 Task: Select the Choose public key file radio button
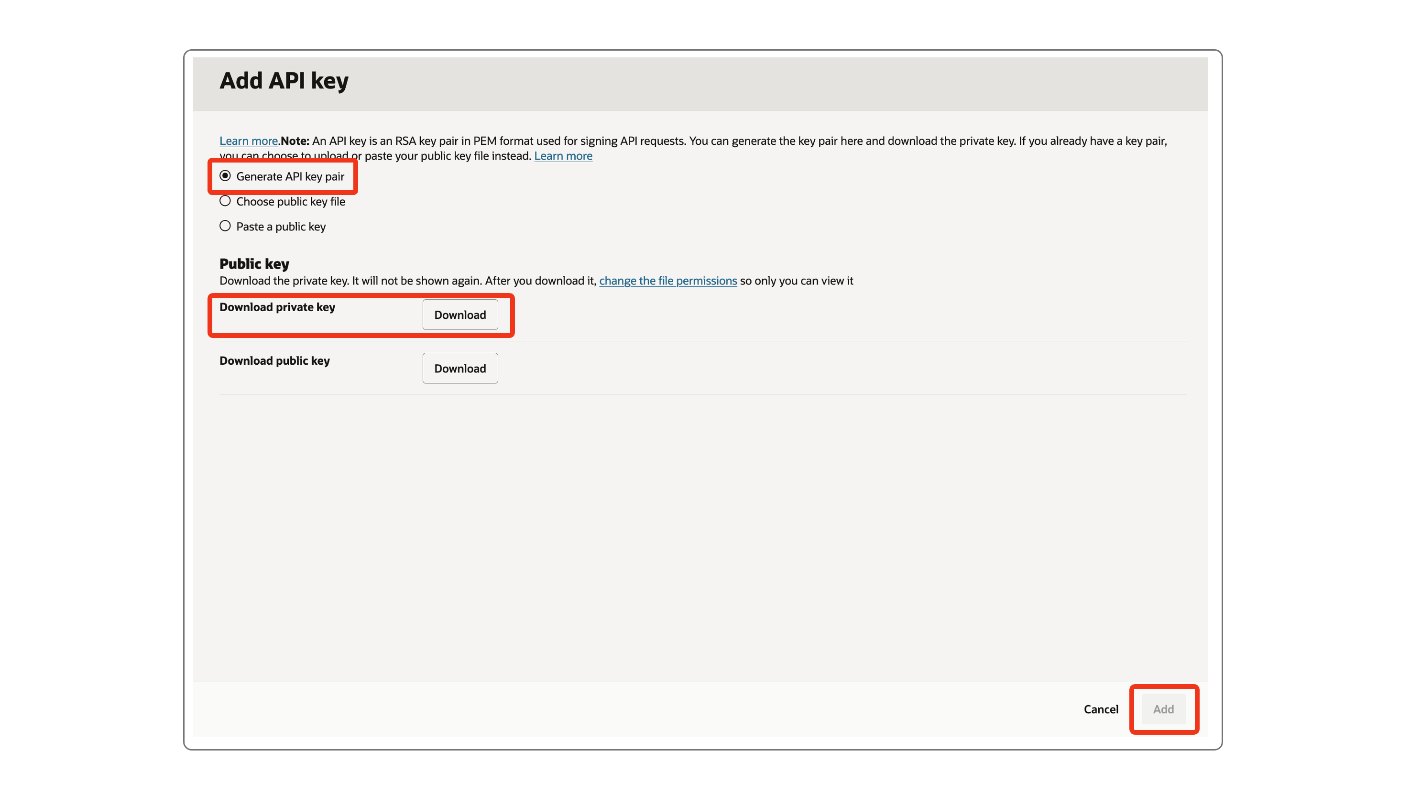[x=225, y=201]
